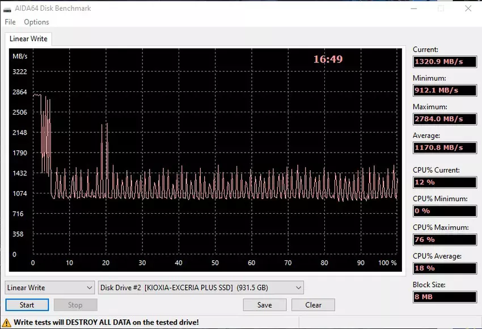Viewport: 482px width, 329px height.
Task: Select the Average speed value field
Action: tap(445, 148)
